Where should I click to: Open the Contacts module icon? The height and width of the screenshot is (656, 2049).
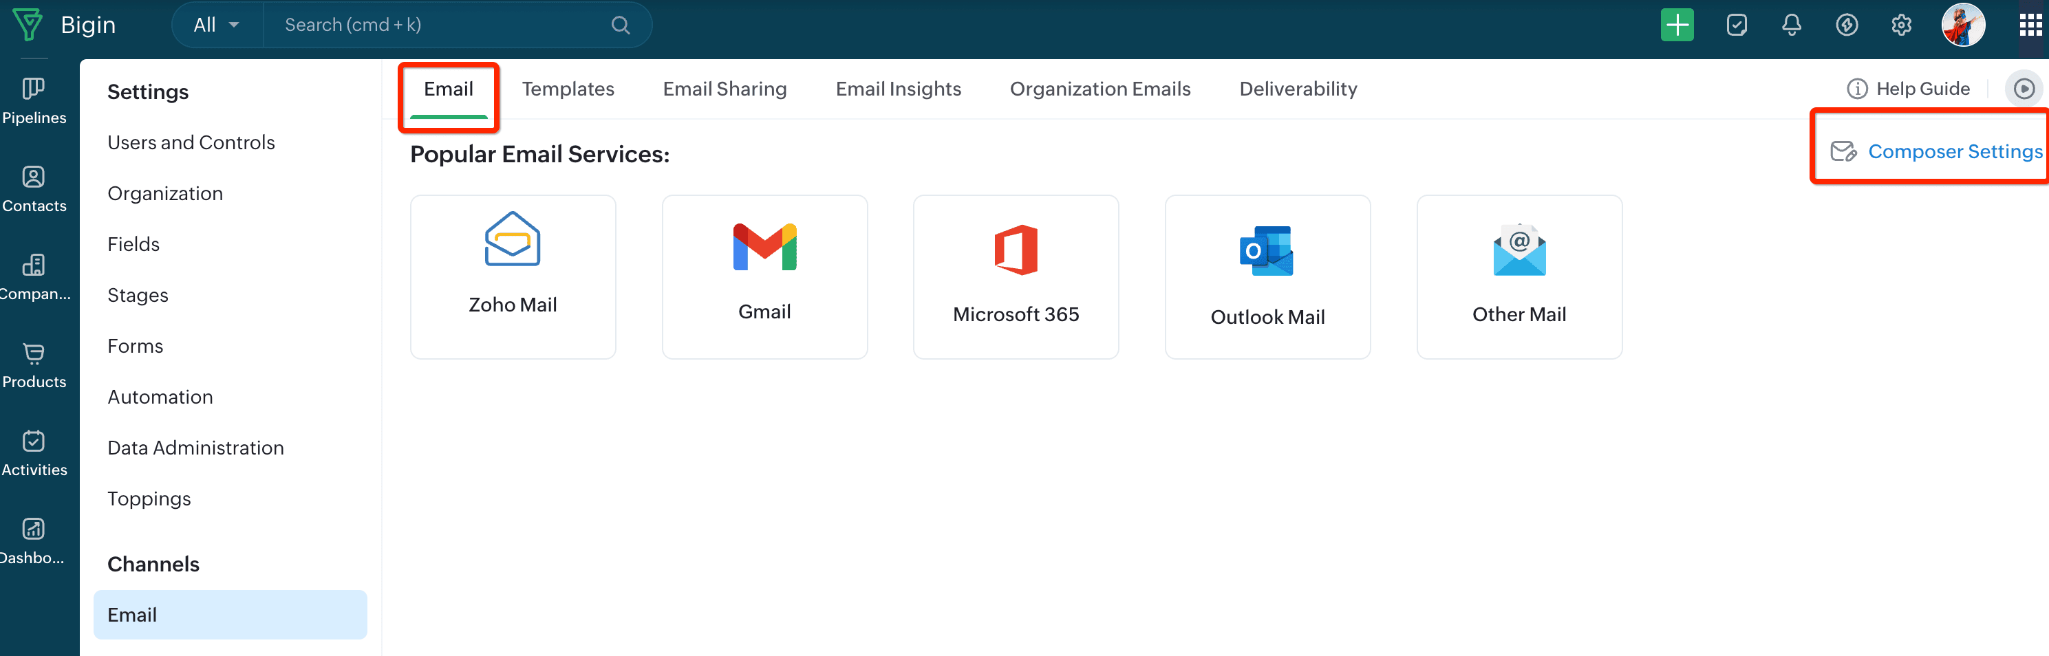pyautogui.click(x=34, y=177)
